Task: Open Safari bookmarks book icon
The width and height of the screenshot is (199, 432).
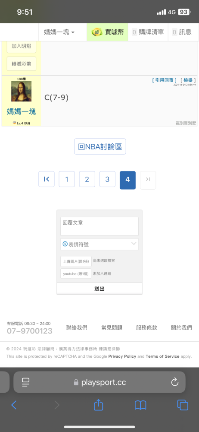Action: pyautogui.click(x=140, y=405)
